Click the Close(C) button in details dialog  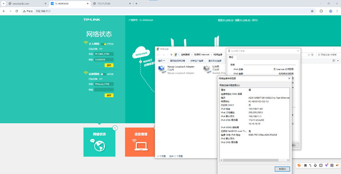[282, 169]
